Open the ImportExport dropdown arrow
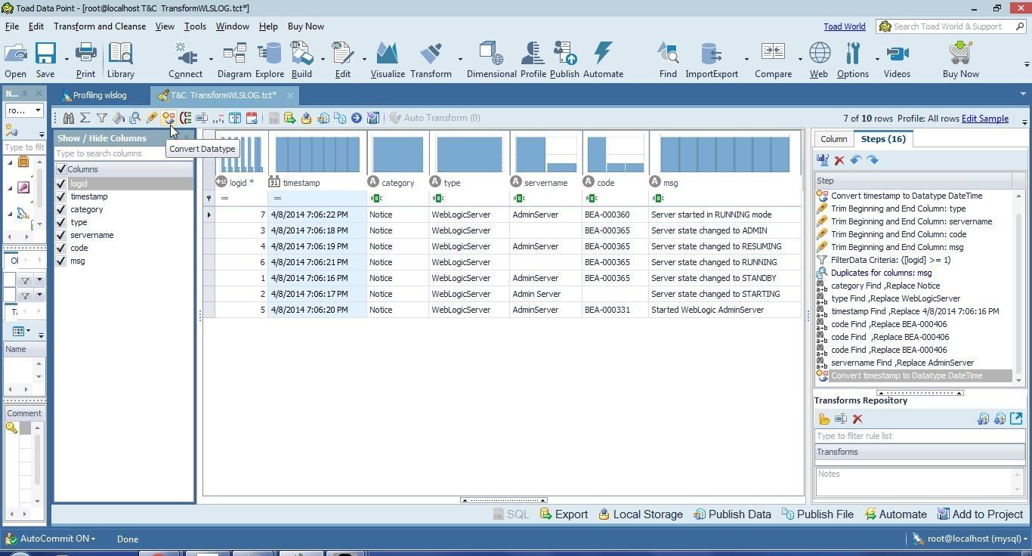Viewport: 1032px width, 556px height. pyautogui.click(x=746, y=59)
